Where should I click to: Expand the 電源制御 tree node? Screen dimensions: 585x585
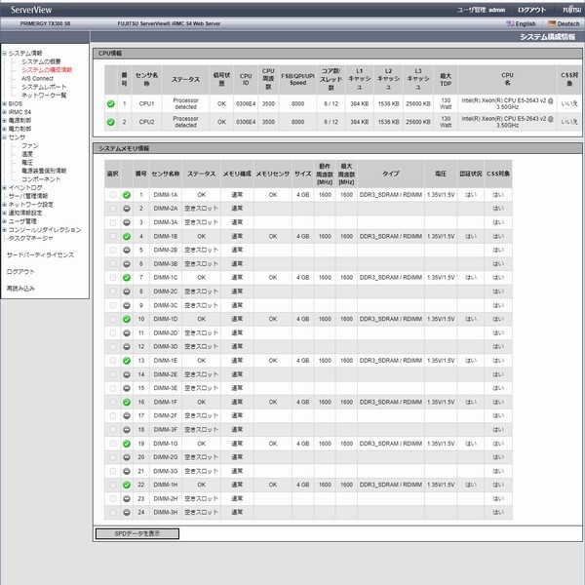5,121
